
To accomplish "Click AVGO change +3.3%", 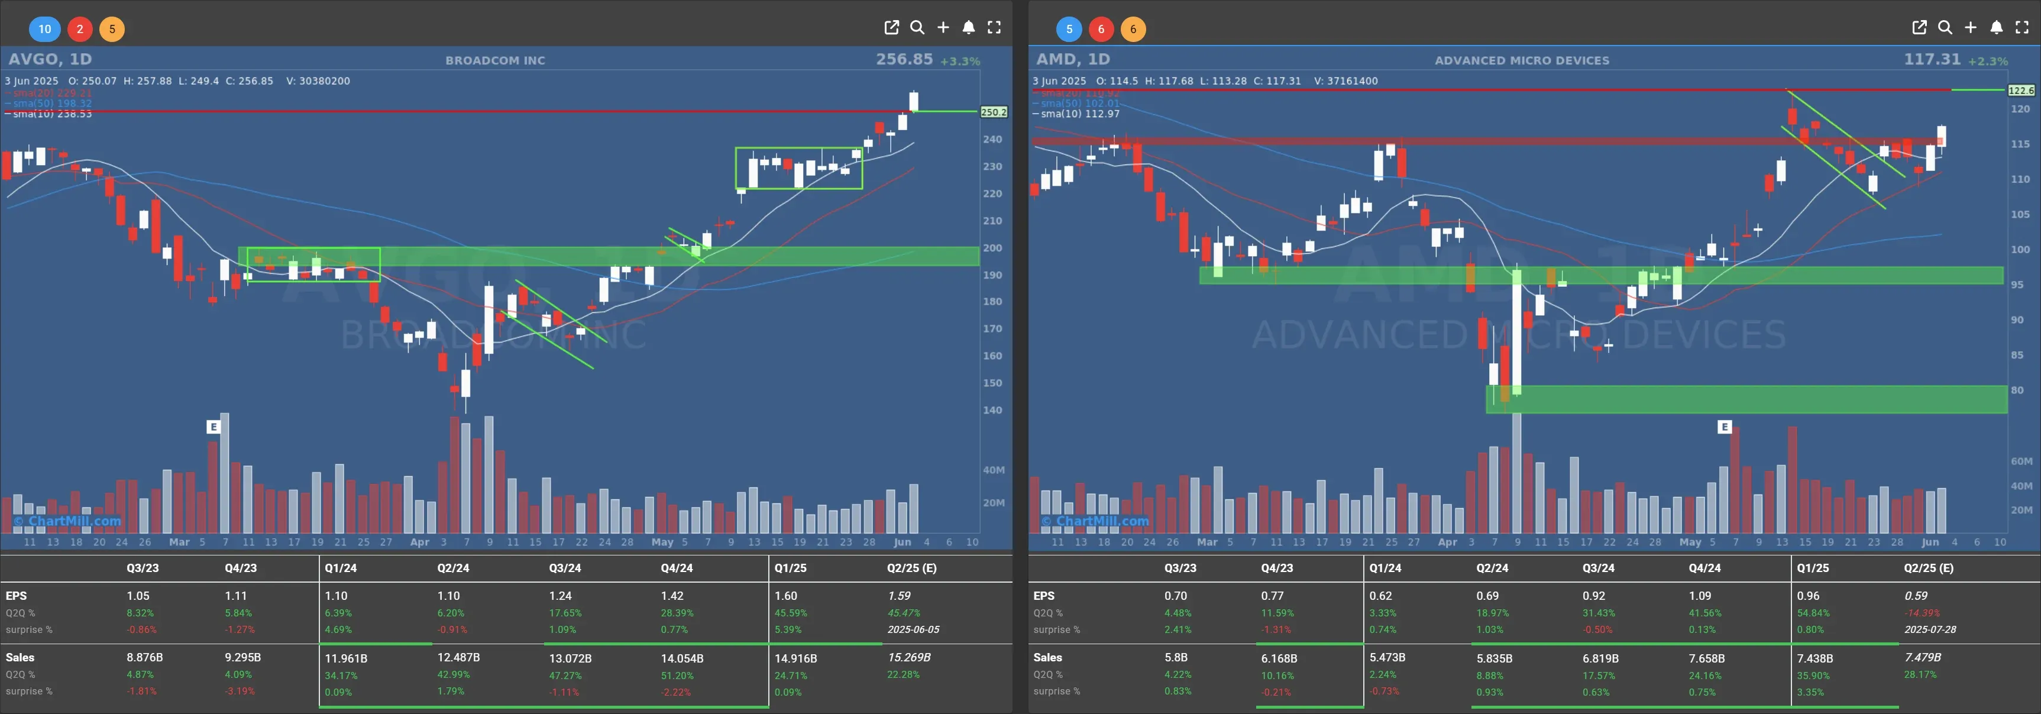I will point(959,61).
